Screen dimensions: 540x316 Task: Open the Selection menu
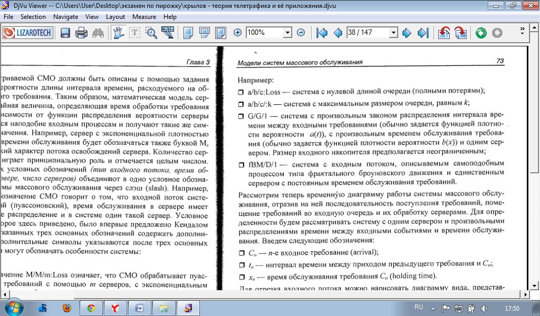coord(33,17)
